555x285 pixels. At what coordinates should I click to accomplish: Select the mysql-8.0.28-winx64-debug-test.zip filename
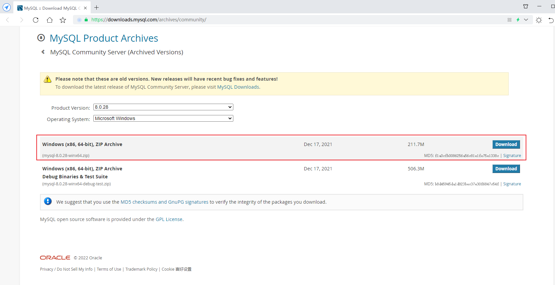(x=76, y=184)
